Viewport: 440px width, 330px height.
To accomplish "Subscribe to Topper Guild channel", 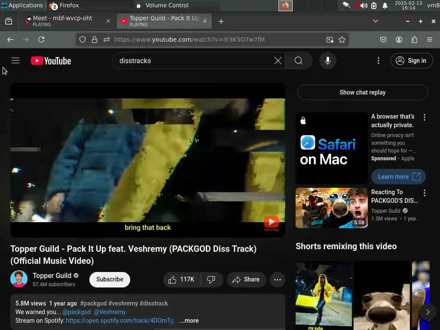I will (110, 279).
